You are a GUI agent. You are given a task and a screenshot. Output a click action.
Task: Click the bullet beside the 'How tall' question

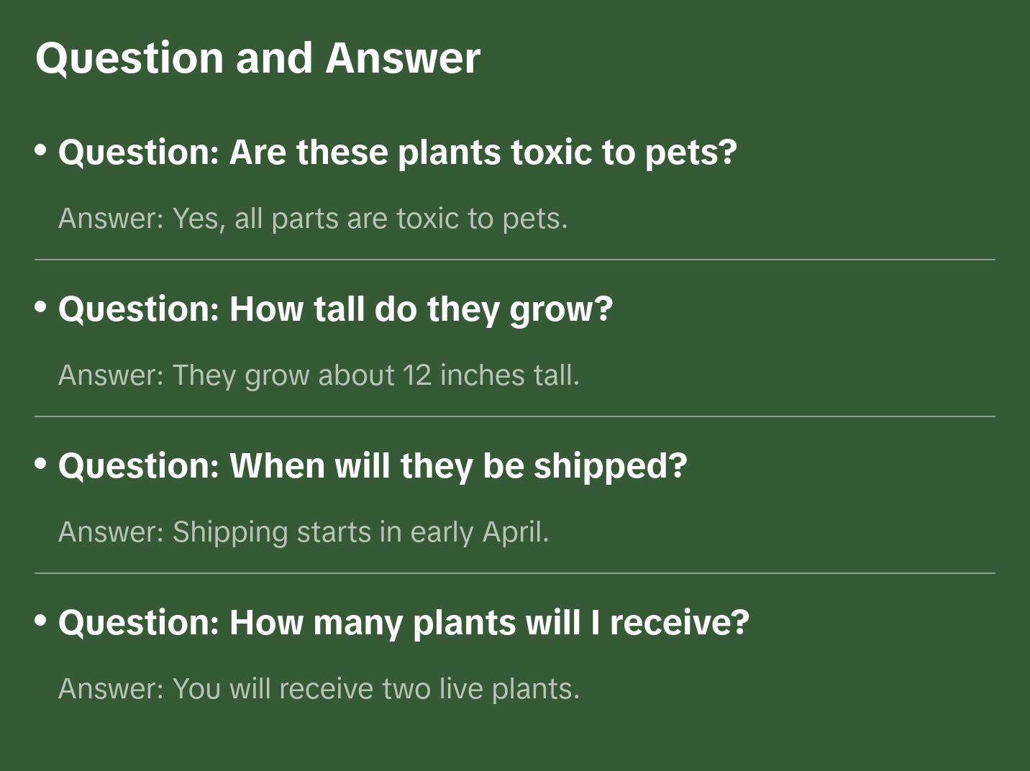[41, 307]
